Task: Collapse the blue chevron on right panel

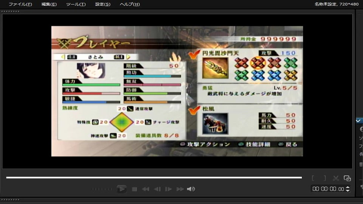Action: [x=358, y=121]
